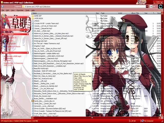The height and width of the screenshot is (123, 164).
Task: Open the GAME OST folder icon
Action: click(x=33, y=16)
